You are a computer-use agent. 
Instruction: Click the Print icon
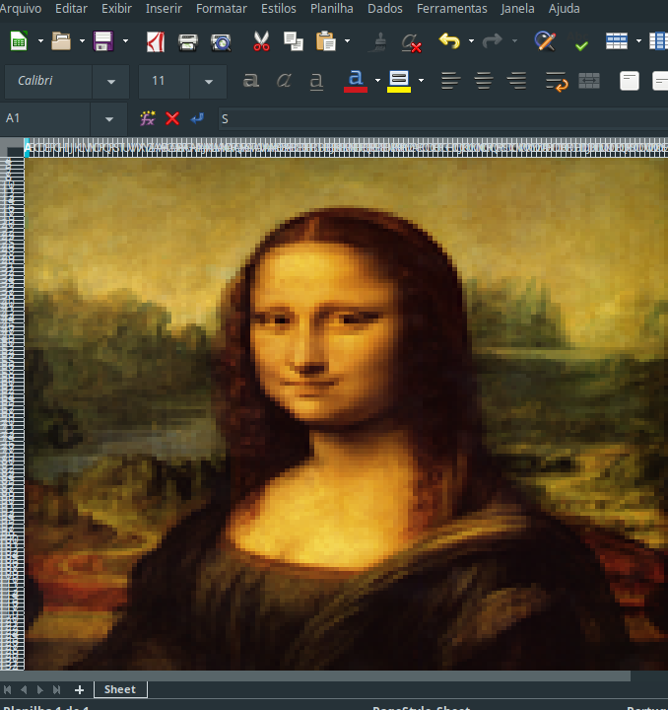(x=188, y=42)
